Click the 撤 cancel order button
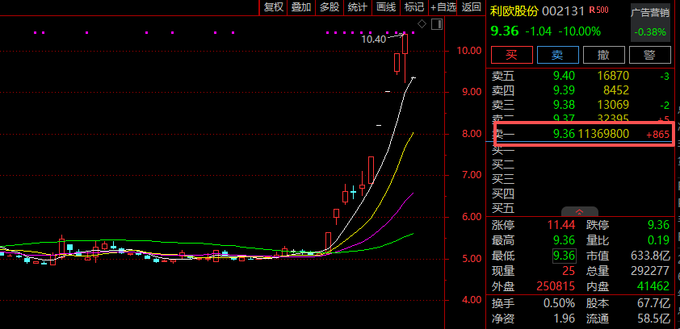 tap(603, 55)
